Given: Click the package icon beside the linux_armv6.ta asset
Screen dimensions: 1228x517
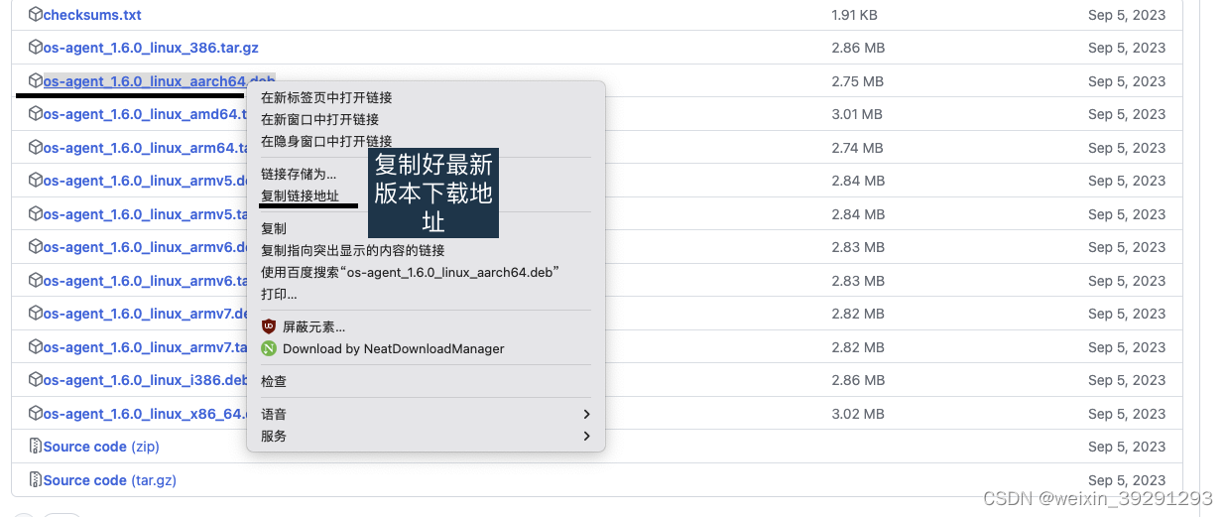Looking at the screenshot, I should point(36,281).
